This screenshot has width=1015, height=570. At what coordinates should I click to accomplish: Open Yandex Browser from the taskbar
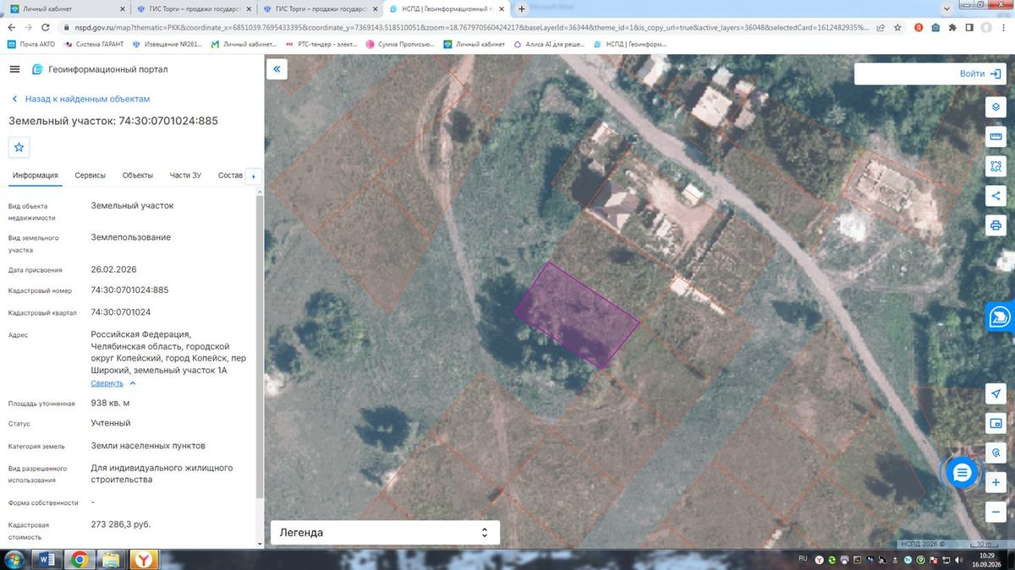(145, 559)
